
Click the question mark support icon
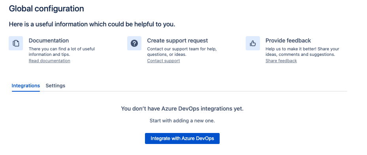[x=134, y=43]
